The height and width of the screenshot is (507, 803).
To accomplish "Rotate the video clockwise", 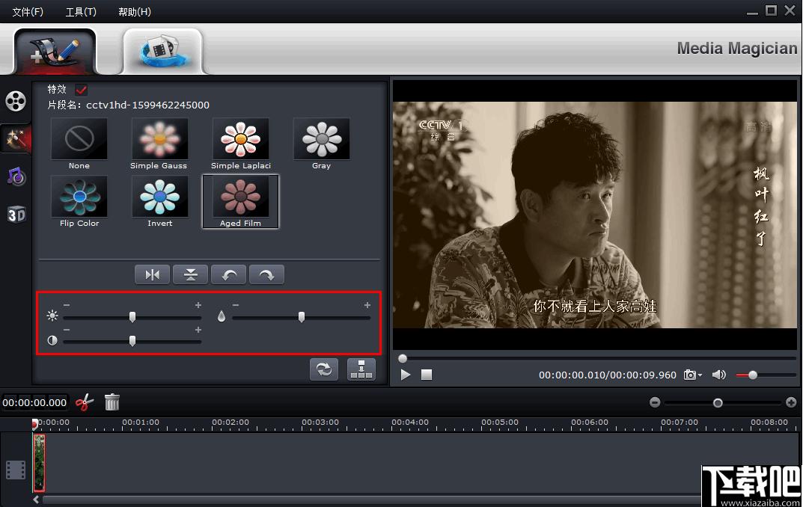I will (266, 274).
